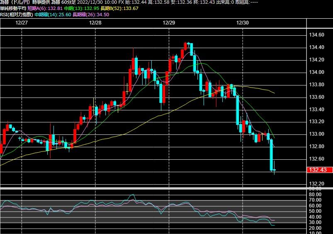Click the 12/27 date label
The height and width of the screenshot is (234, 333).
pyautogui.click(x=22, y=23)
